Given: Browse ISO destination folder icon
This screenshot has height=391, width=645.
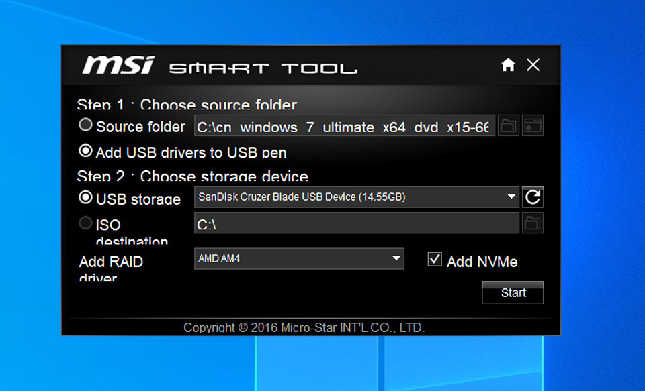Looking at the screenshot, I should pos(533,223).
